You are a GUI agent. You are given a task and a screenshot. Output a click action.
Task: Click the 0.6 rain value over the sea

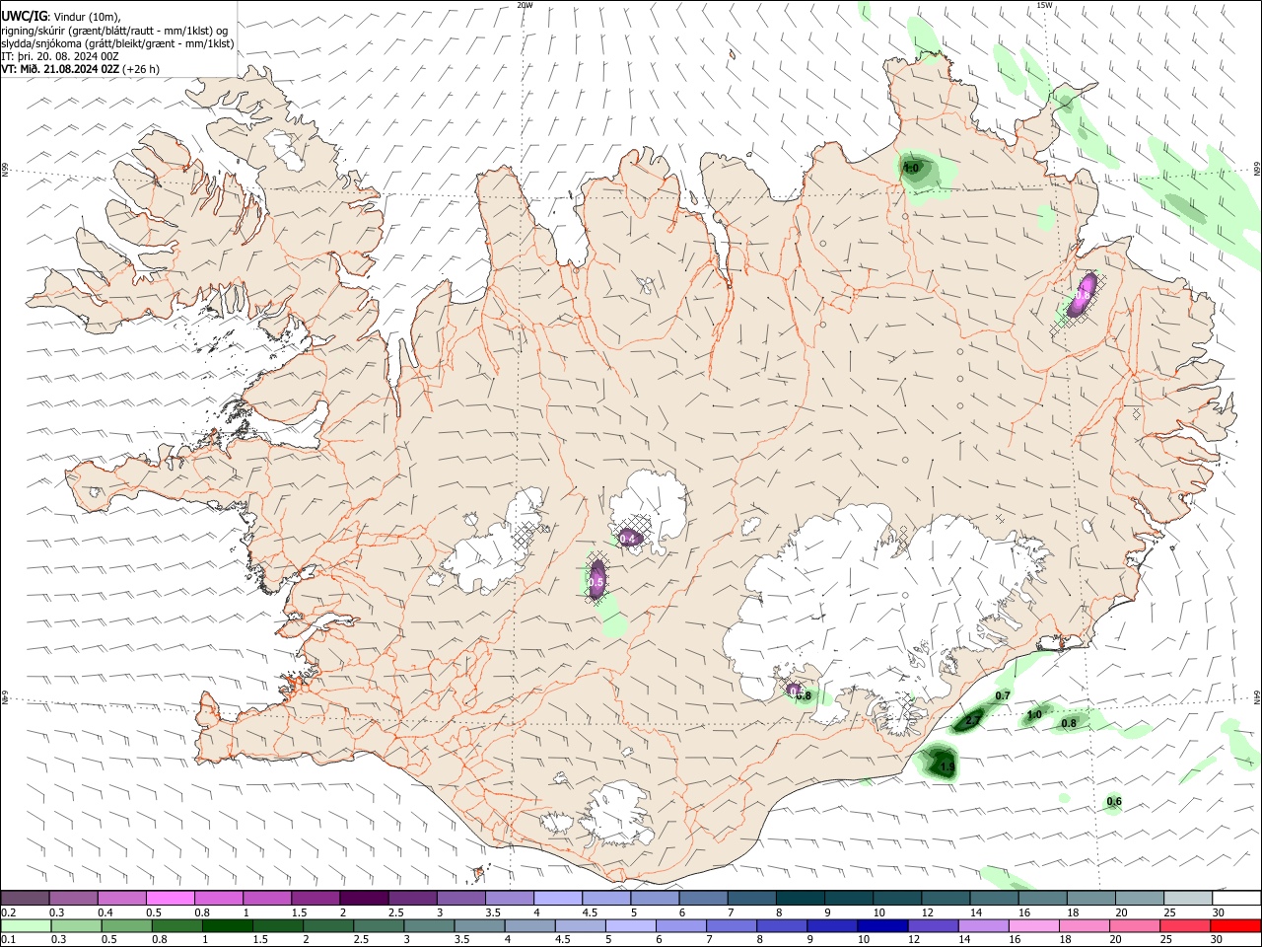[1114, 801]
